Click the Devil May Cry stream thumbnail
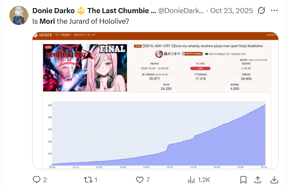The height and width of the screenshot is (188, 288). click(x=85, y=68)
